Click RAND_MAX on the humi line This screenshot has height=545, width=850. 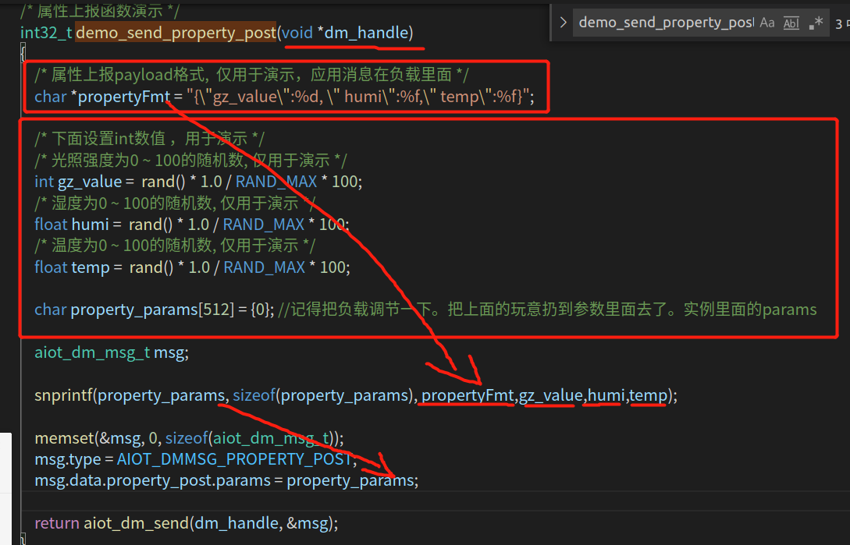[x=264, y=225]
